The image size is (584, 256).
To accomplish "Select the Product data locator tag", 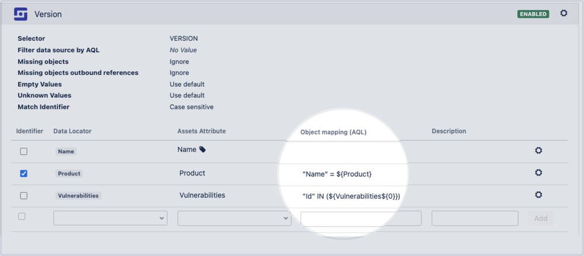I will 70,174.
